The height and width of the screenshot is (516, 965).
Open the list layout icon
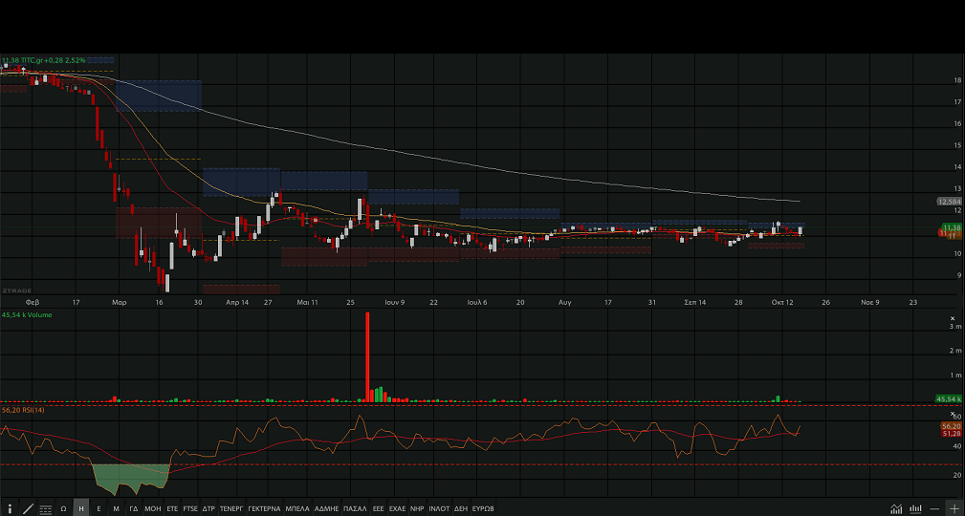point(45,508)
